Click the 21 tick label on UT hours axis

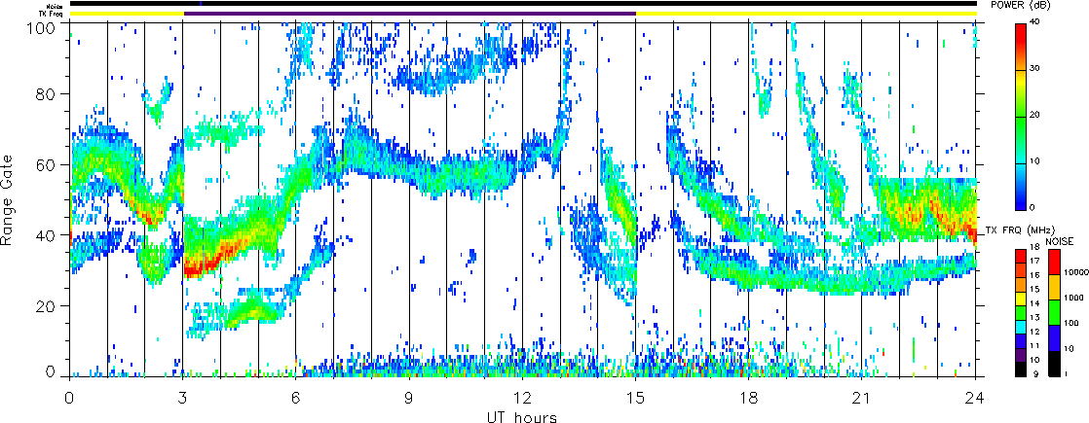click(862, 398)
